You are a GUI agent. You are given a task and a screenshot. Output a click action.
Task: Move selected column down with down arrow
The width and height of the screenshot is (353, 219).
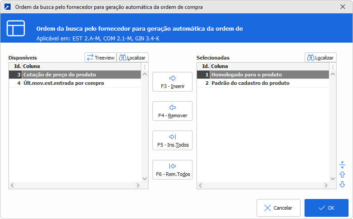click(342, 184)
